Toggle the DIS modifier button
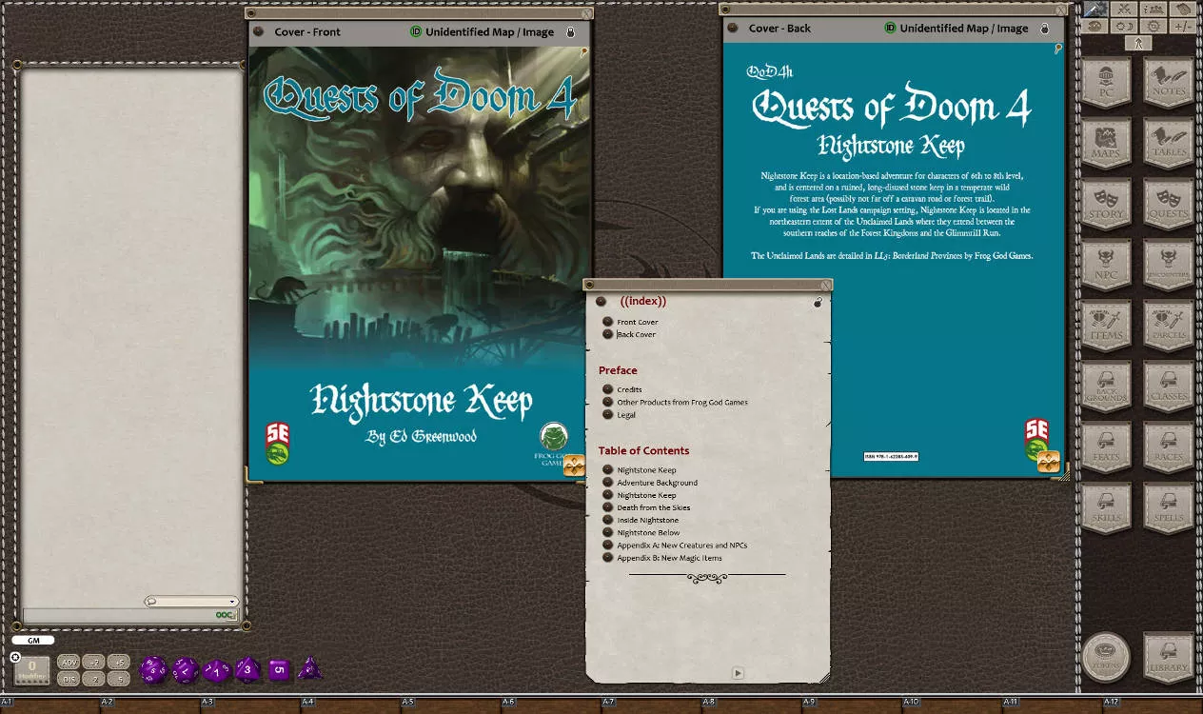1203x714 pixels. (x=69, y=679)
